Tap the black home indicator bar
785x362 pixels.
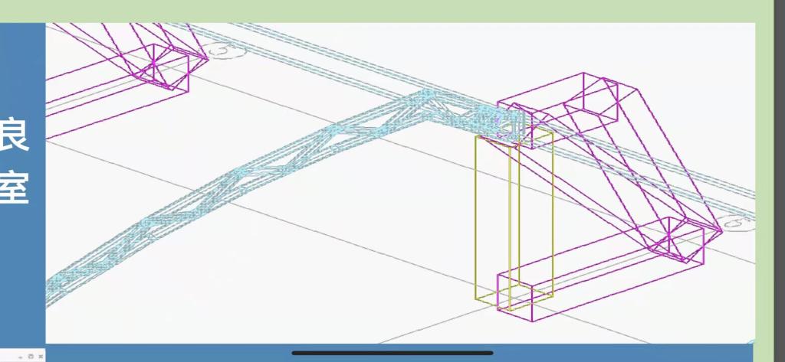[392, 353]
